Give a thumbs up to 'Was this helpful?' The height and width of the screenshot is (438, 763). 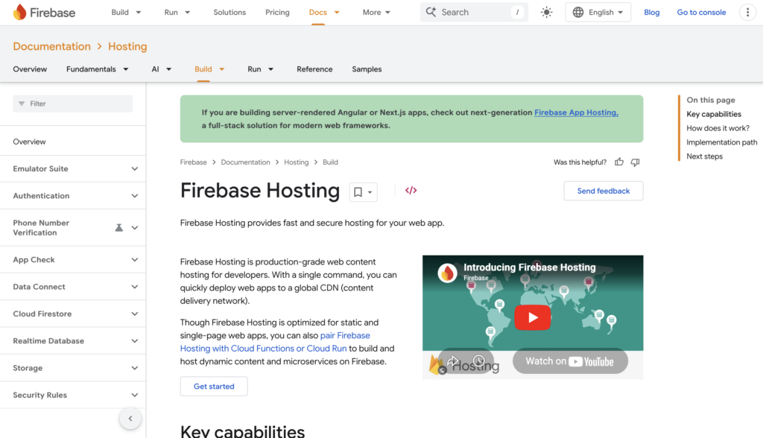pos(618,162)
